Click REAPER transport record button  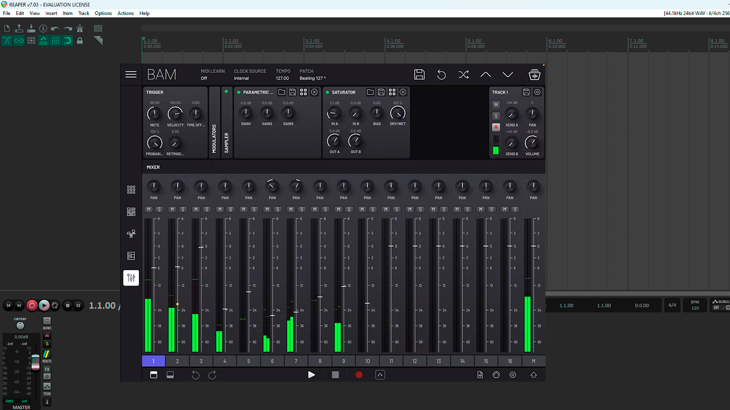32,305
